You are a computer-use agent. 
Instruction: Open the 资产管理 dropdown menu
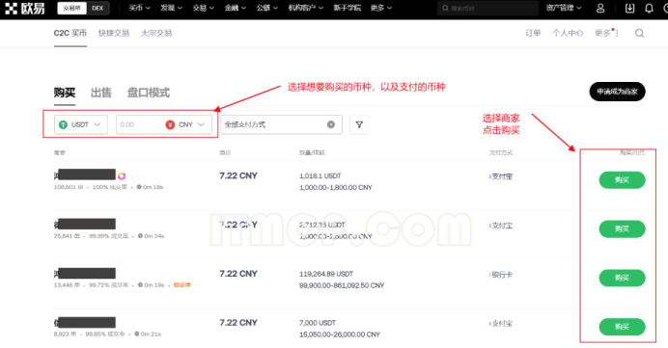pos(563,8)
